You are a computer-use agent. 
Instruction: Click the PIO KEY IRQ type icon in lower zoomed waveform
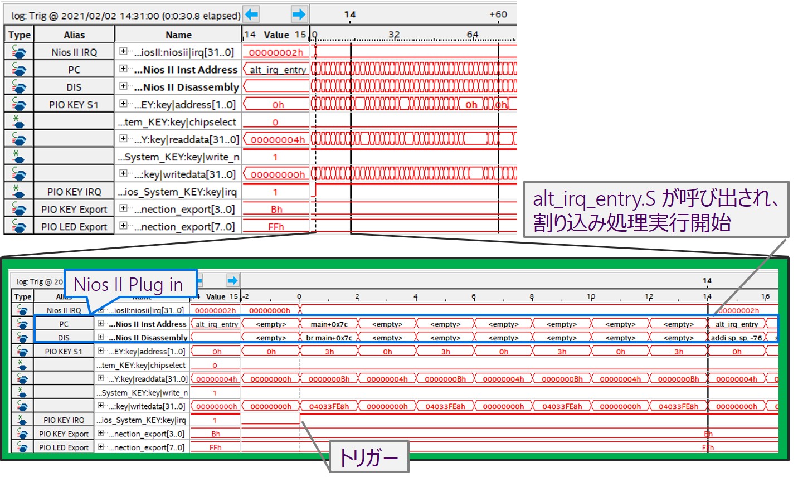22,420
